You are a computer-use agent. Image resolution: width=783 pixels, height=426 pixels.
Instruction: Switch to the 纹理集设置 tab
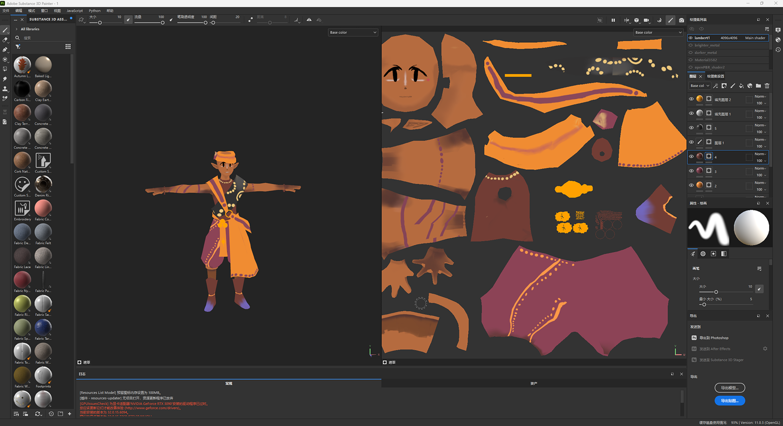click(715, 76)
